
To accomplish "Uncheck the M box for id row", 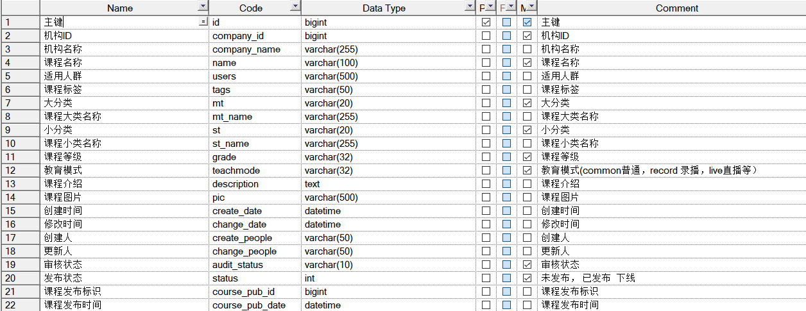I will click(x=527, y=22).
